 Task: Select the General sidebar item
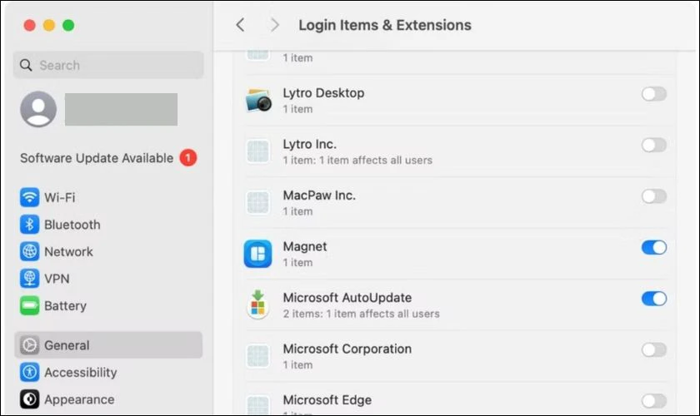coord(108,345)
